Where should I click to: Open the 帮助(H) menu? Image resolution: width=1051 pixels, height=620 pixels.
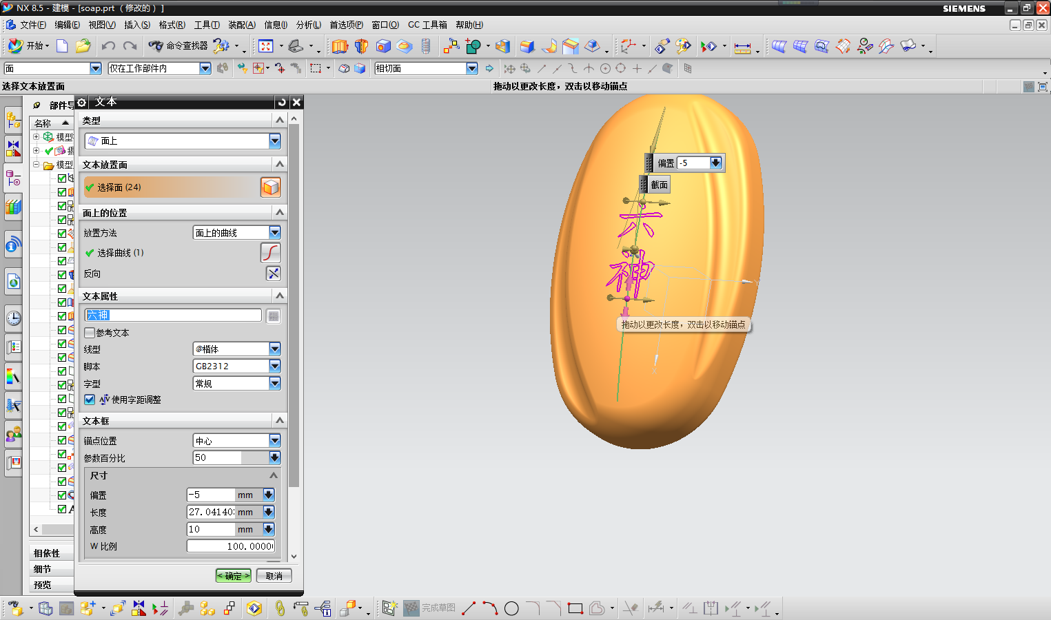(x=469, y=25)
